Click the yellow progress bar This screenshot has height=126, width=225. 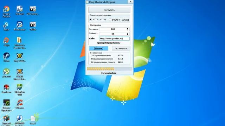point(109,69)
